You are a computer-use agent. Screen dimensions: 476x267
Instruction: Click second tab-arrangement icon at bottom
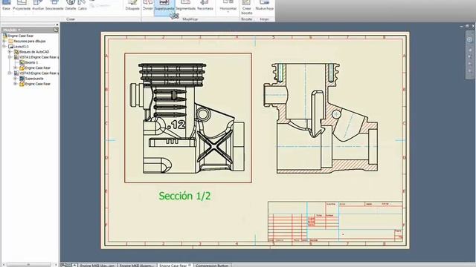[68, 265]
